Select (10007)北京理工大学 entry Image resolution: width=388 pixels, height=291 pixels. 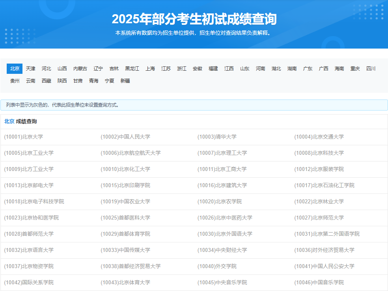[222, 153]
